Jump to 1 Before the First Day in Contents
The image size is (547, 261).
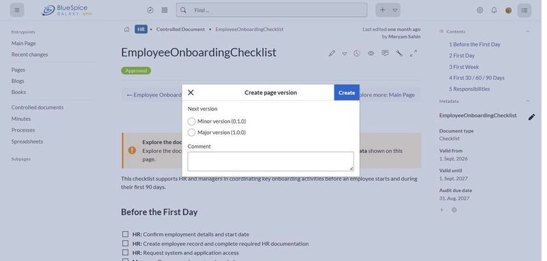click(475, 44)
